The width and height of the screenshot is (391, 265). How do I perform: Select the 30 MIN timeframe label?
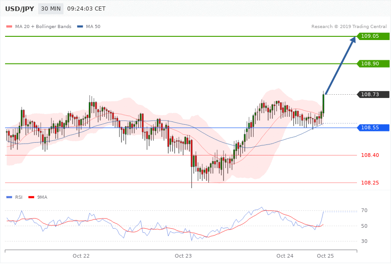click(51, 9)
